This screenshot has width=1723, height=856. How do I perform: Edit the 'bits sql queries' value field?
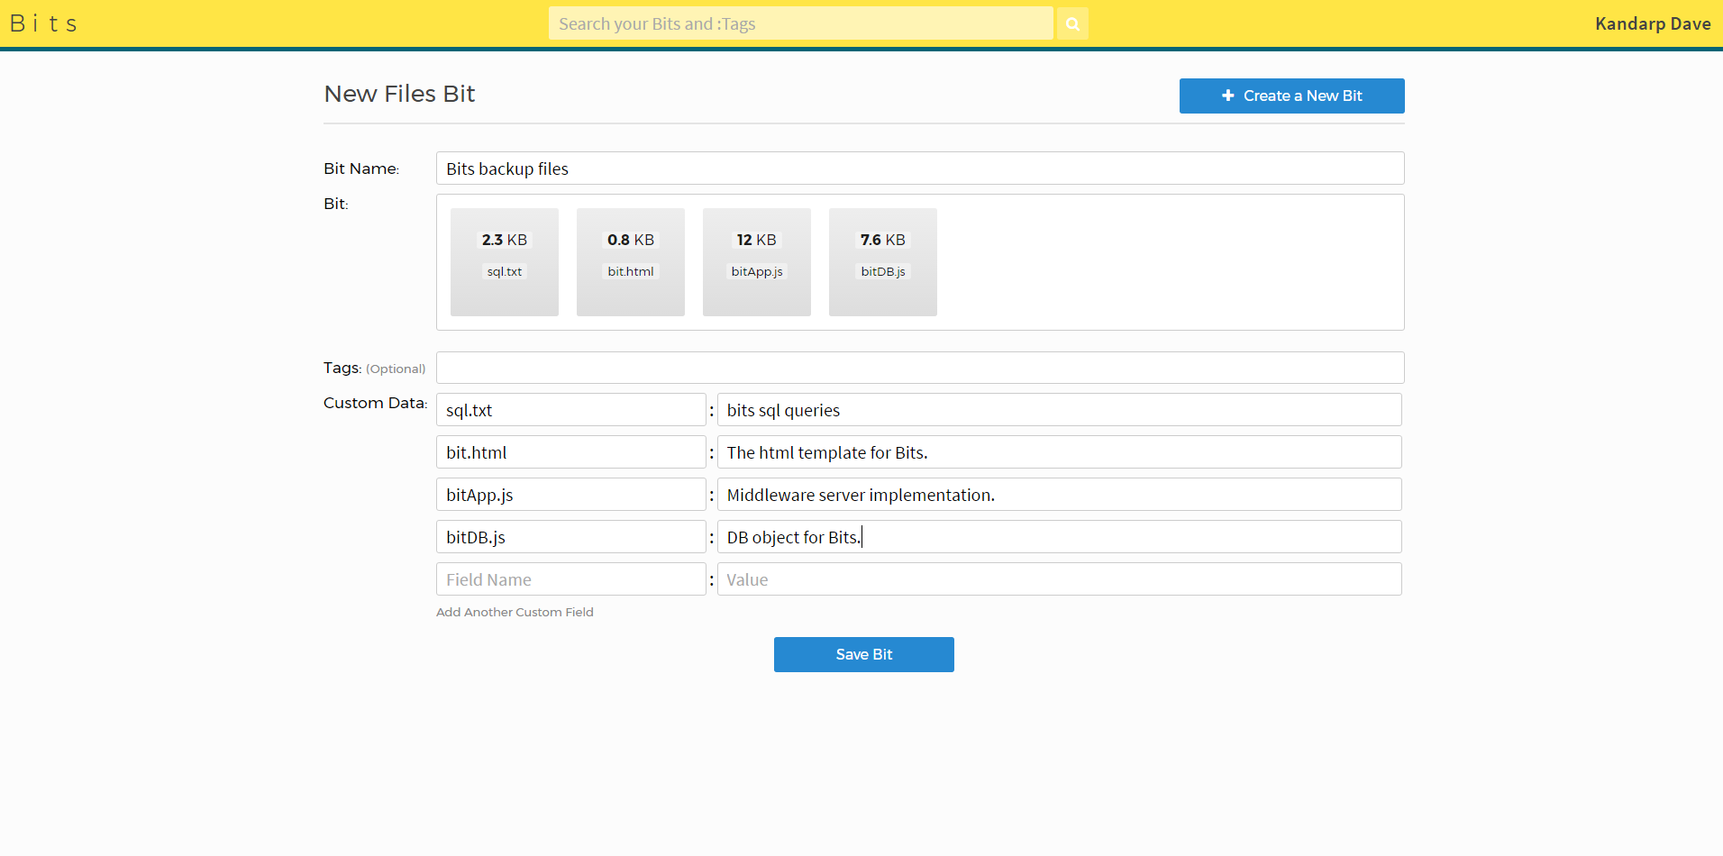click(x=1060, y=410)
